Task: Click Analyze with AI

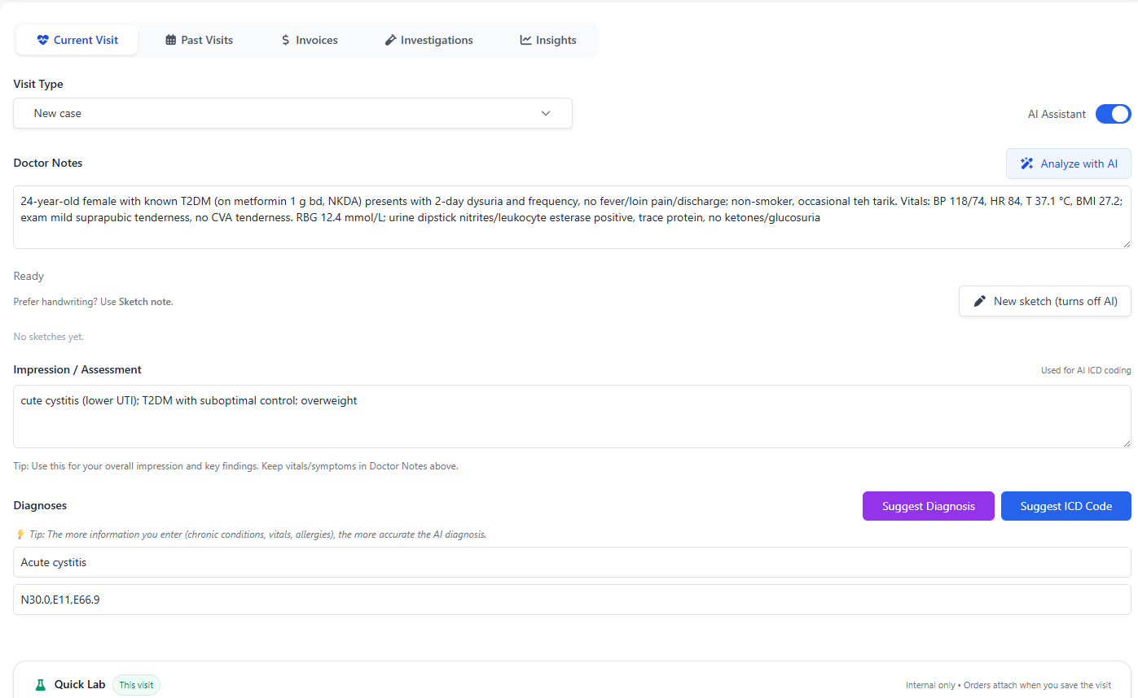Action: click(x=1068, y=164)
